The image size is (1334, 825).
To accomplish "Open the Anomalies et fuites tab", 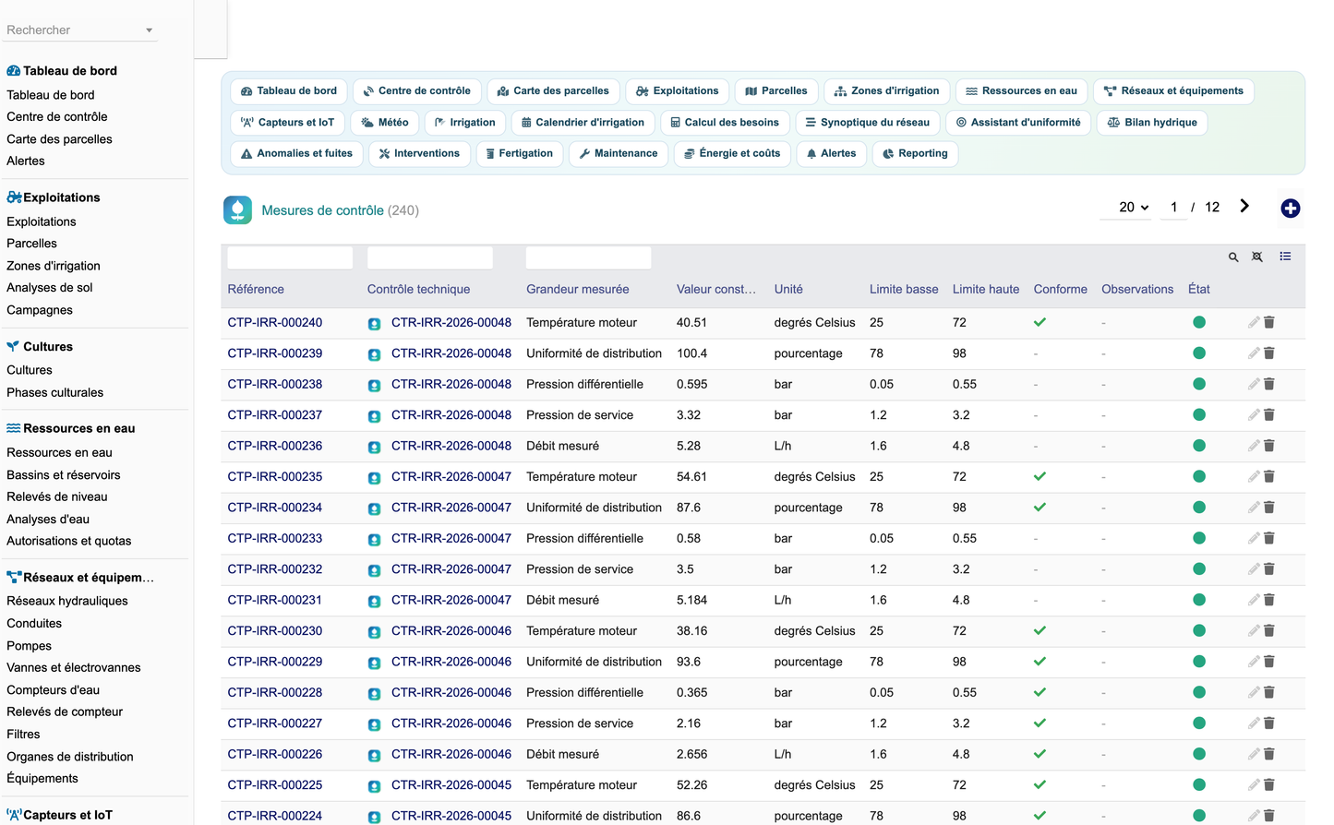I will pos(296,154).
